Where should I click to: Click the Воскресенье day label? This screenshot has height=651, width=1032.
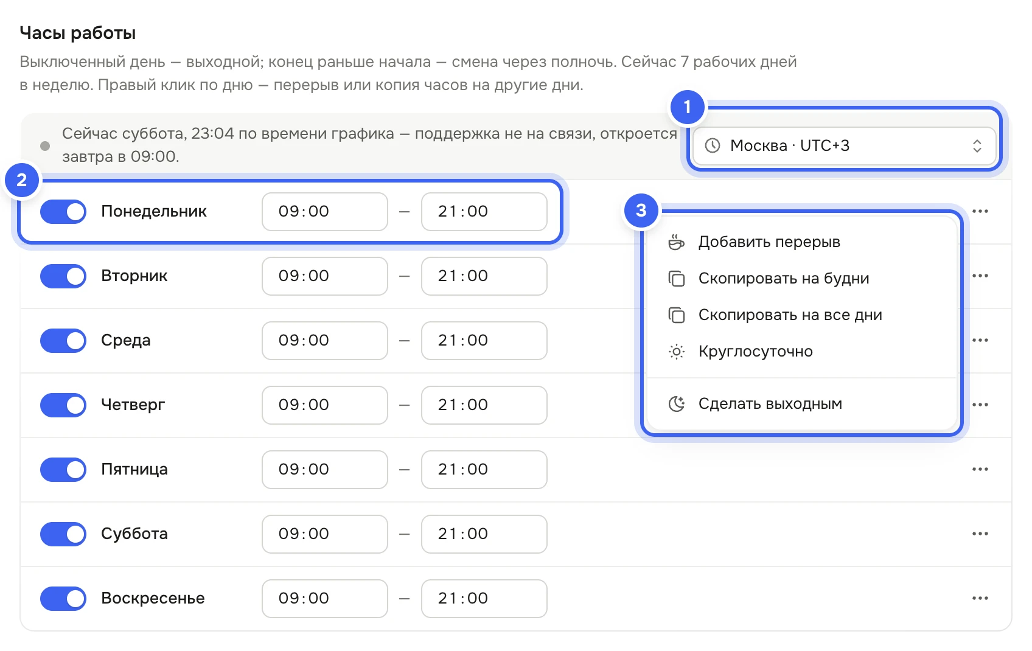tap(153, 599)
